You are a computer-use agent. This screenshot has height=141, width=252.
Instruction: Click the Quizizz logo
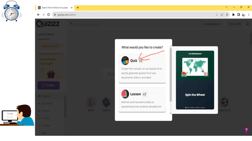tap(48, 24)
